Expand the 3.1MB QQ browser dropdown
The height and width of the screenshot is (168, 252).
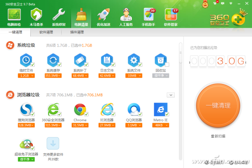(x=134, y=125)
